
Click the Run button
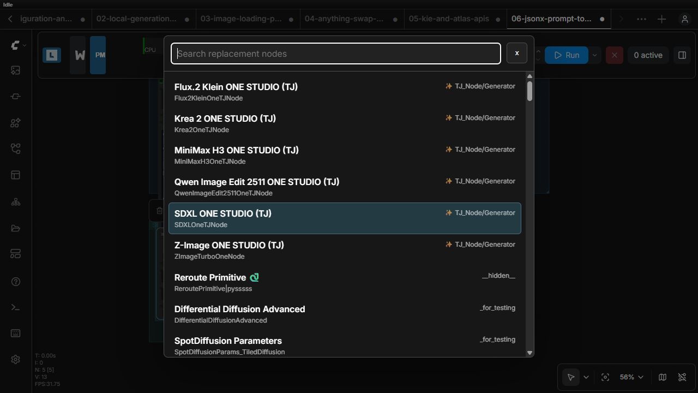(567, 55)
